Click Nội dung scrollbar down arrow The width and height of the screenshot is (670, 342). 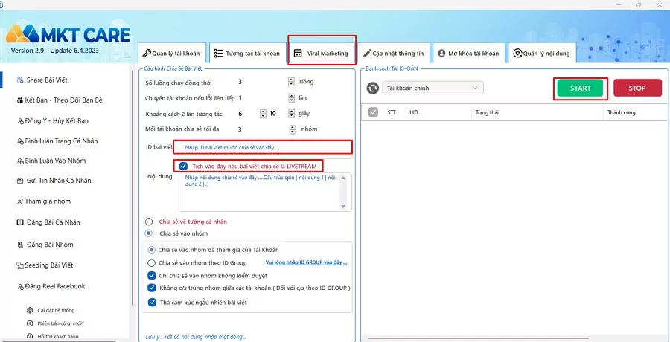click(343, 207)
